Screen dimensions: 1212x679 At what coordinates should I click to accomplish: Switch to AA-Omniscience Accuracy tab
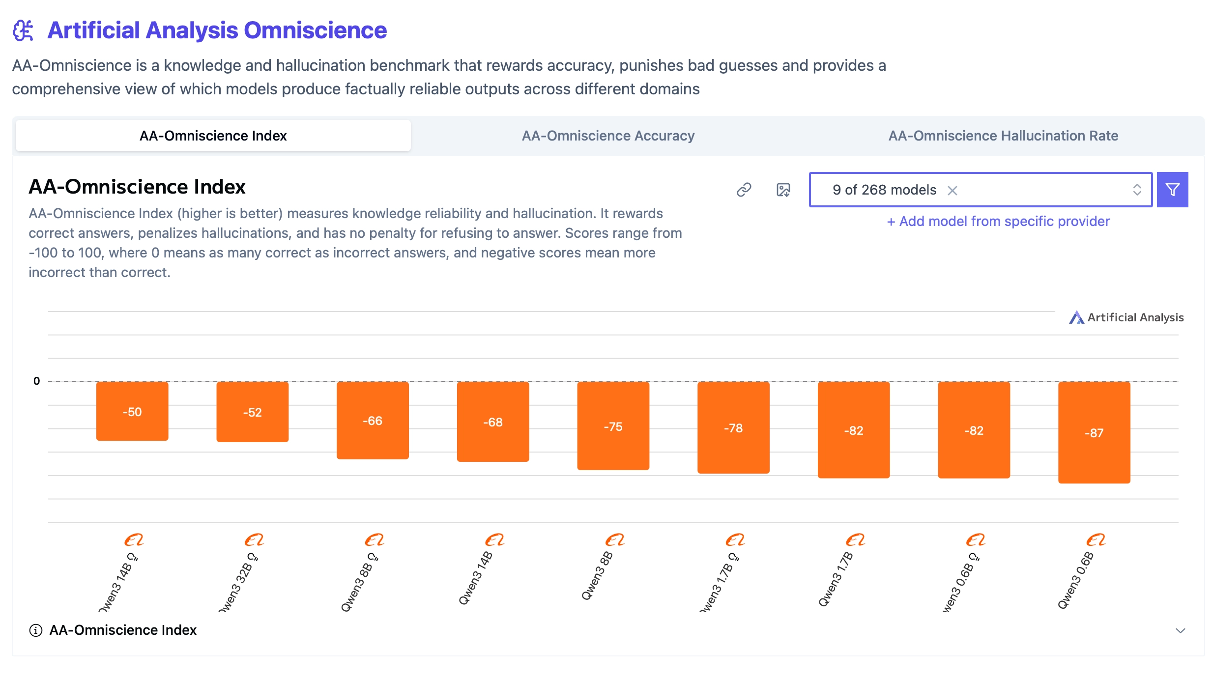(x=608, y=136)
